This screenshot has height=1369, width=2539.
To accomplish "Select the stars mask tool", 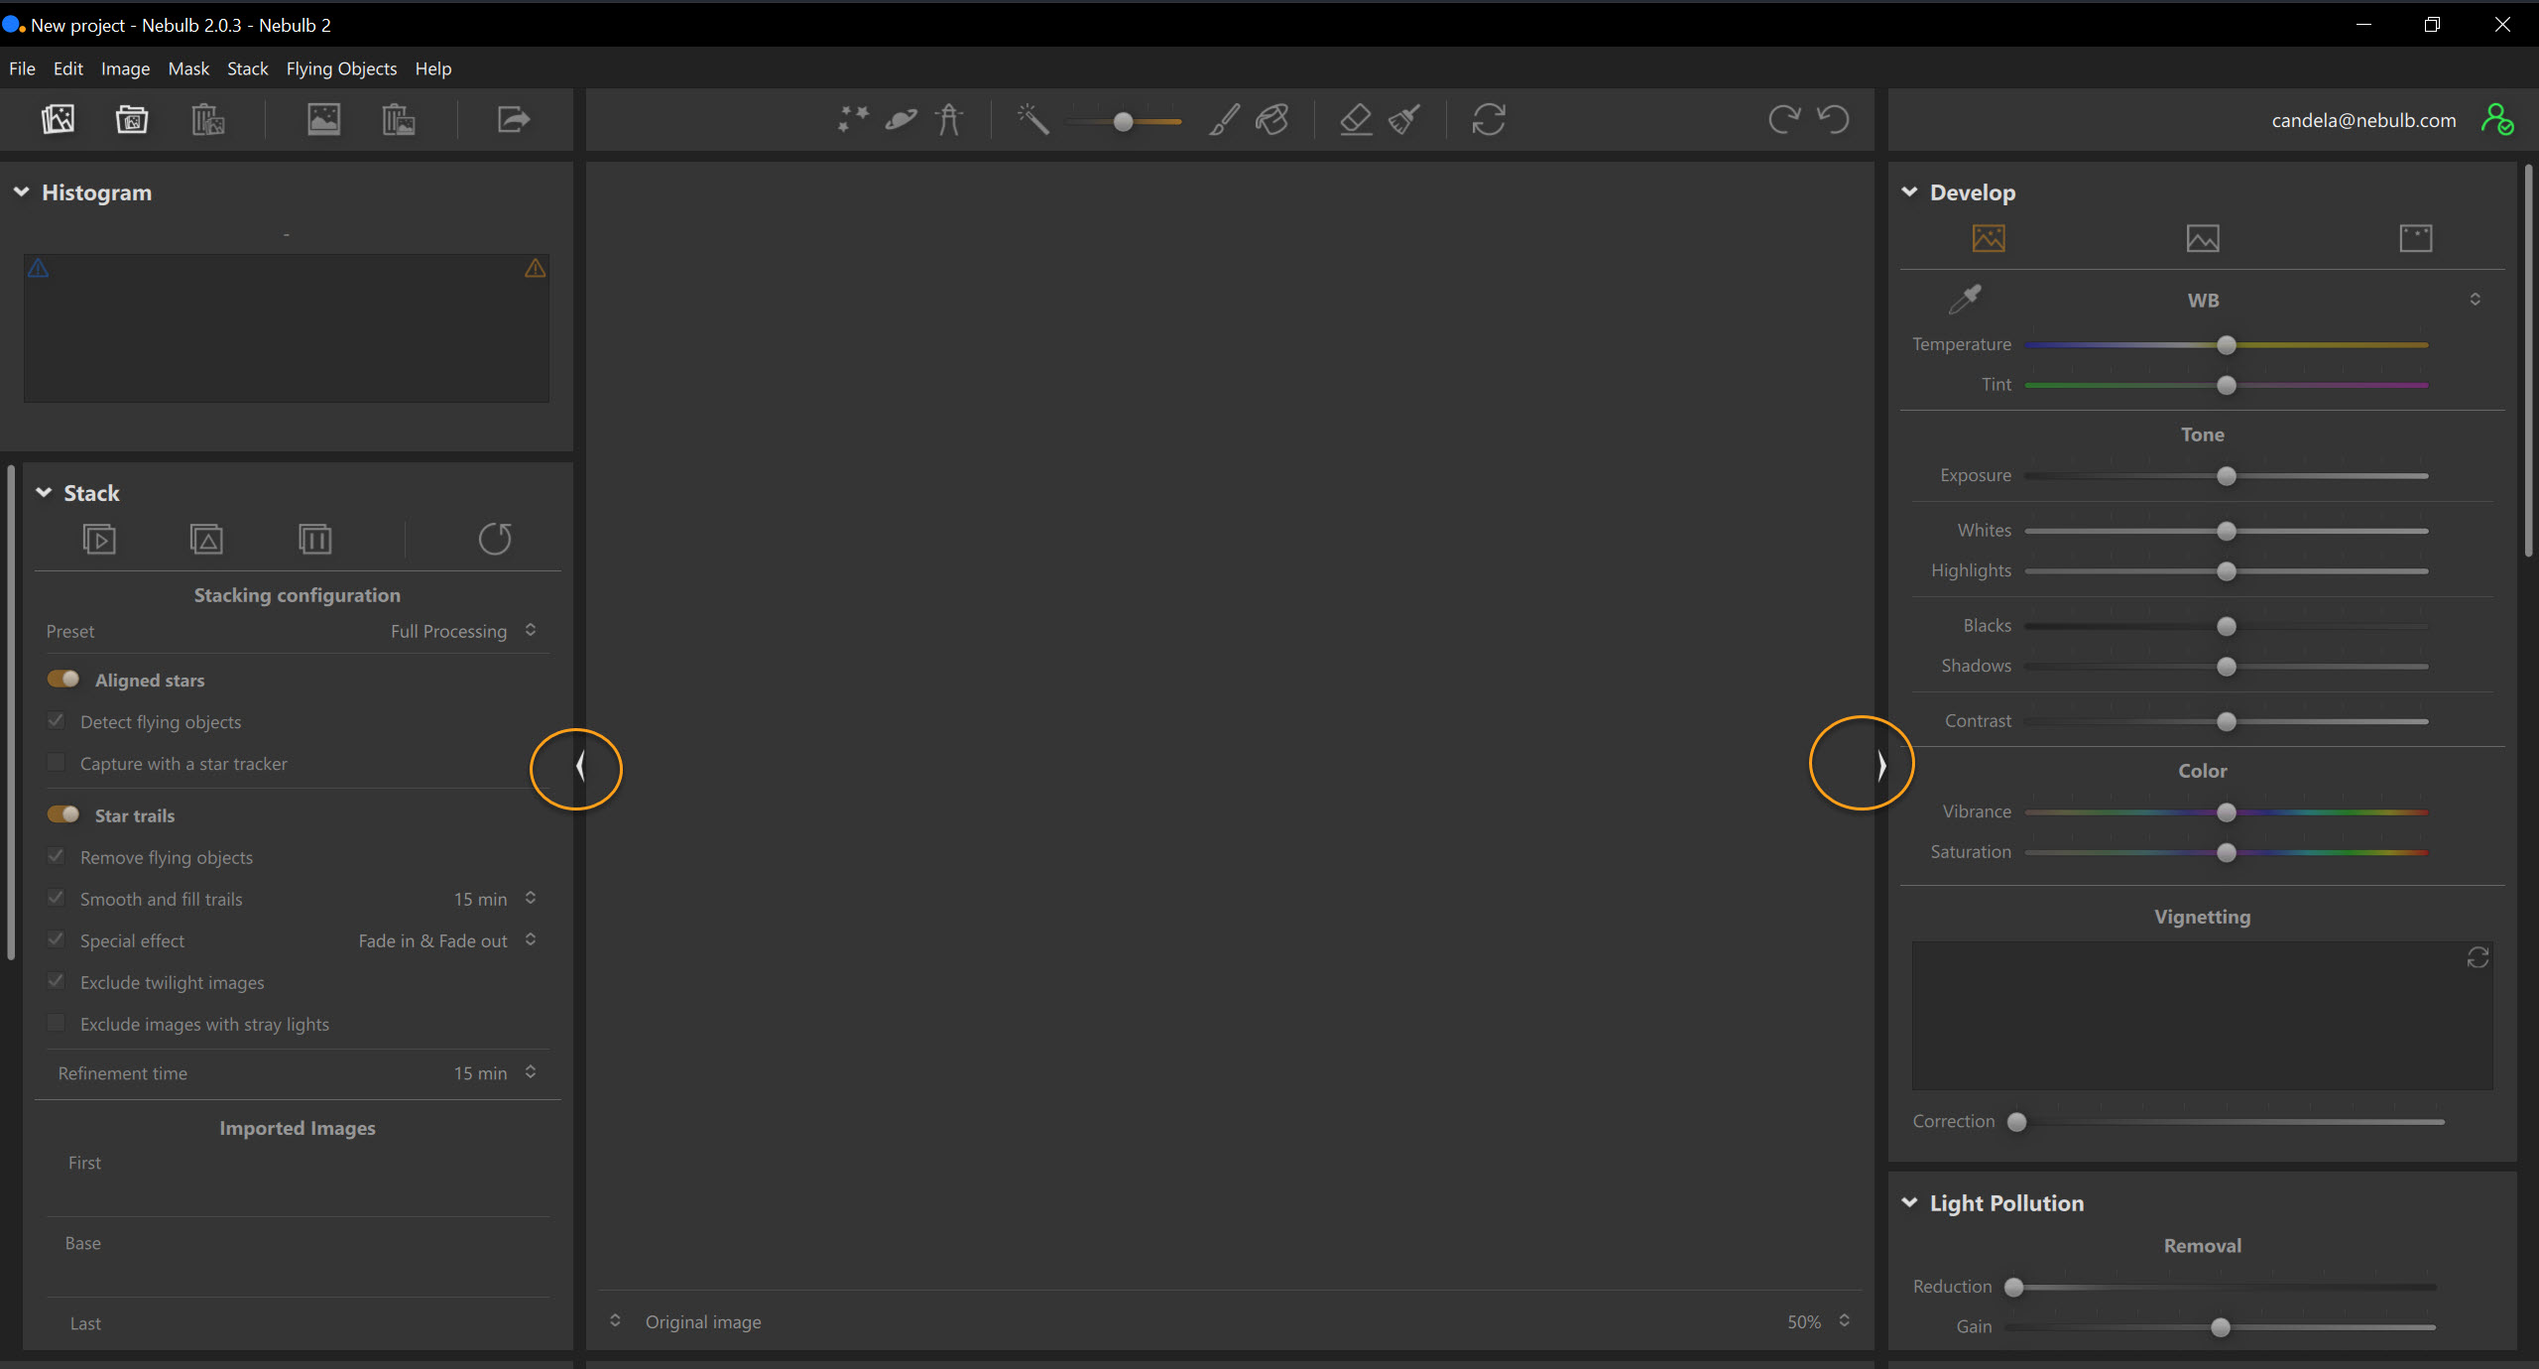I will 852,120.
